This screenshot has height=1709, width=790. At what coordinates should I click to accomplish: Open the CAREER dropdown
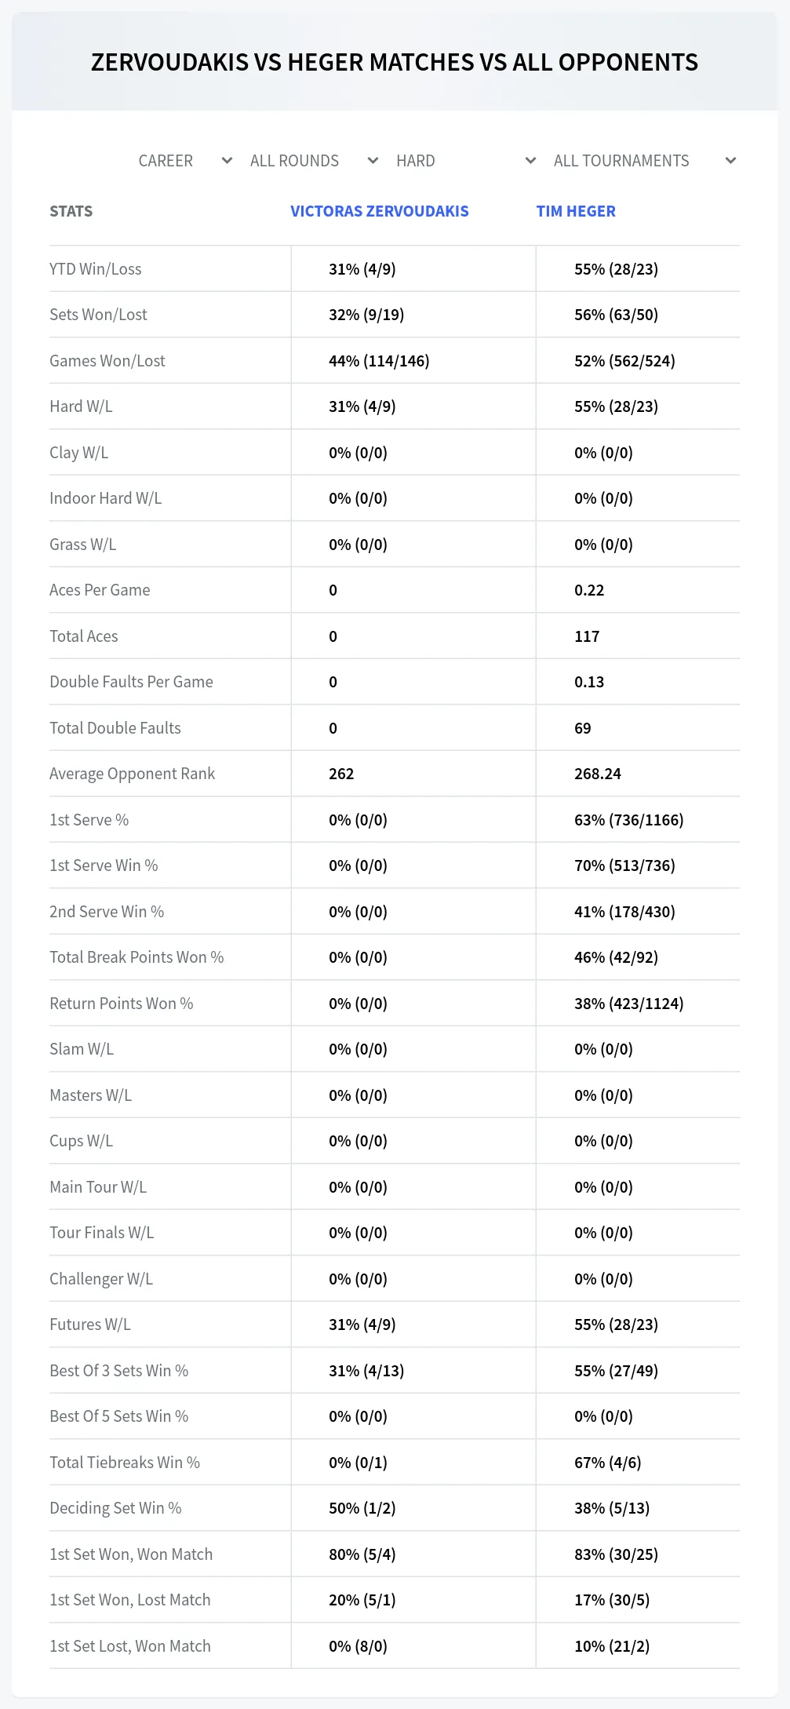click(x=185, y=161)
